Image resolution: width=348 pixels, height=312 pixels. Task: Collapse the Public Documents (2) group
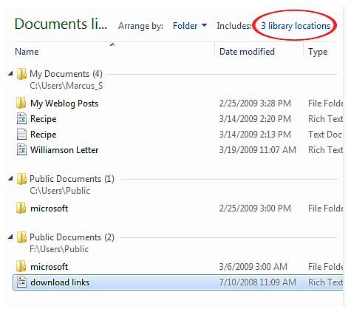point(10,237)
